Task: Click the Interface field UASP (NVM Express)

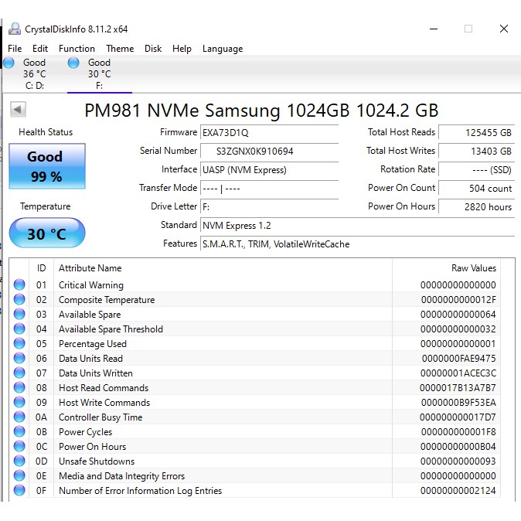Action: pos(269,170)
